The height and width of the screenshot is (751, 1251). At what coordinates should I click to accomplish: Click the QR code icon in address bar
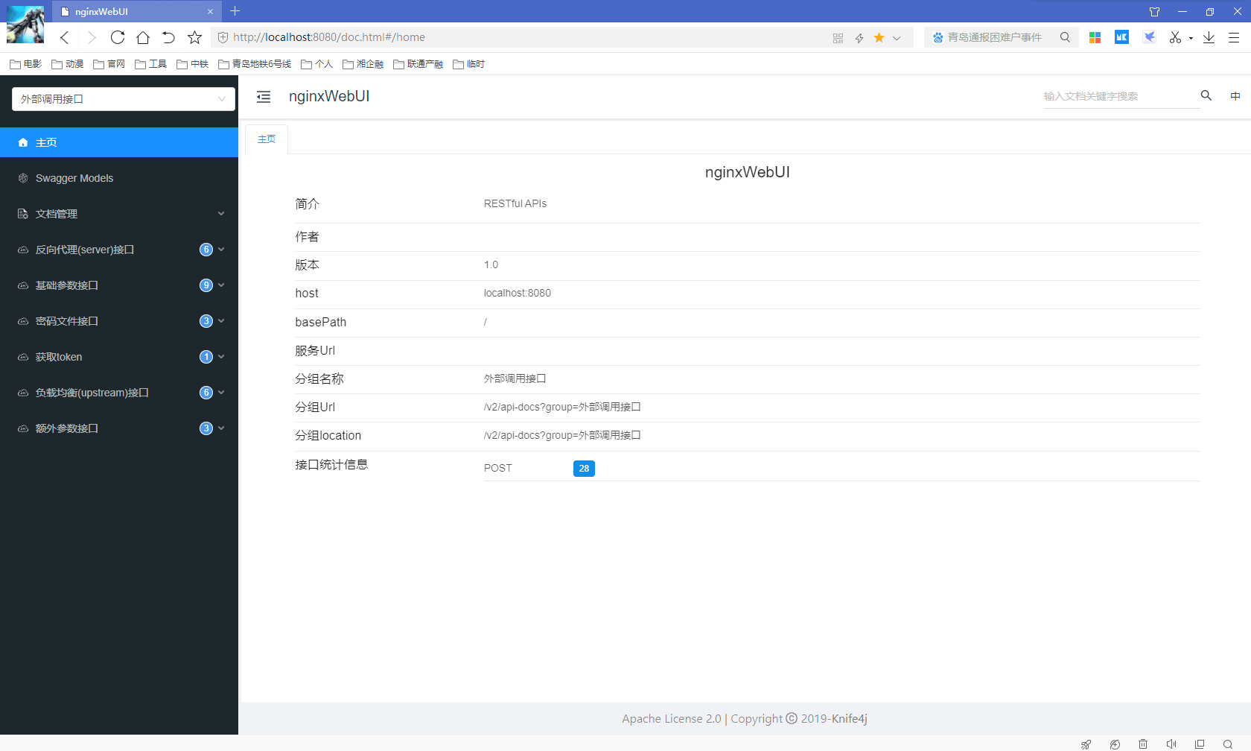click(838, 38)
